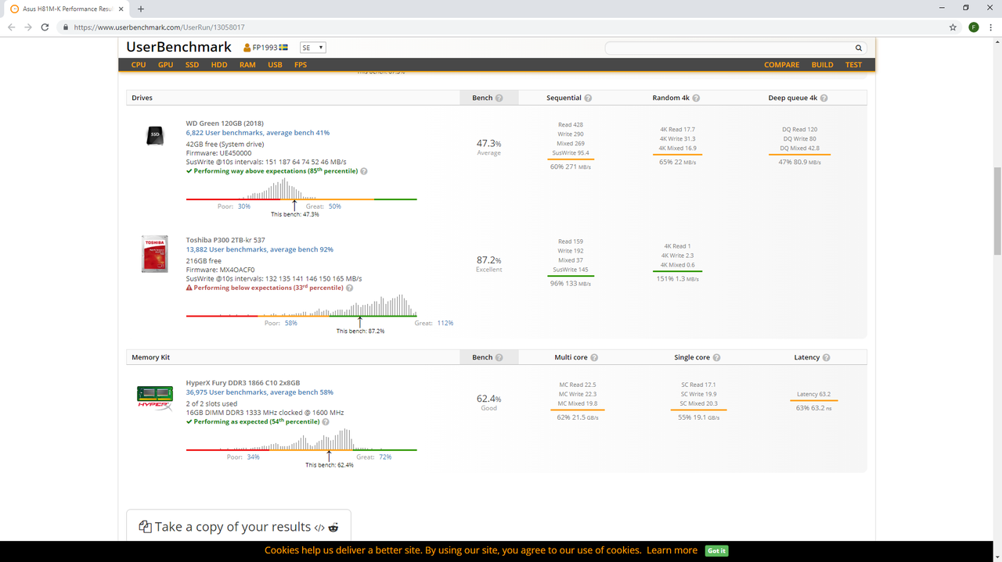1002x562 pixels.
Task: Open the FPS menu
Action: 301,65
